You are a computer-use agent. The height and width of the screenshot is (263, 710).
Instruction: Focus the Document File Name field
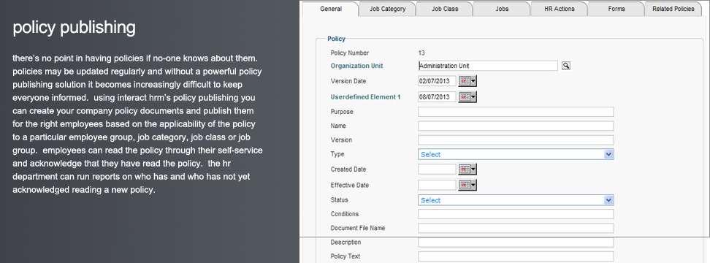[516, 228]
